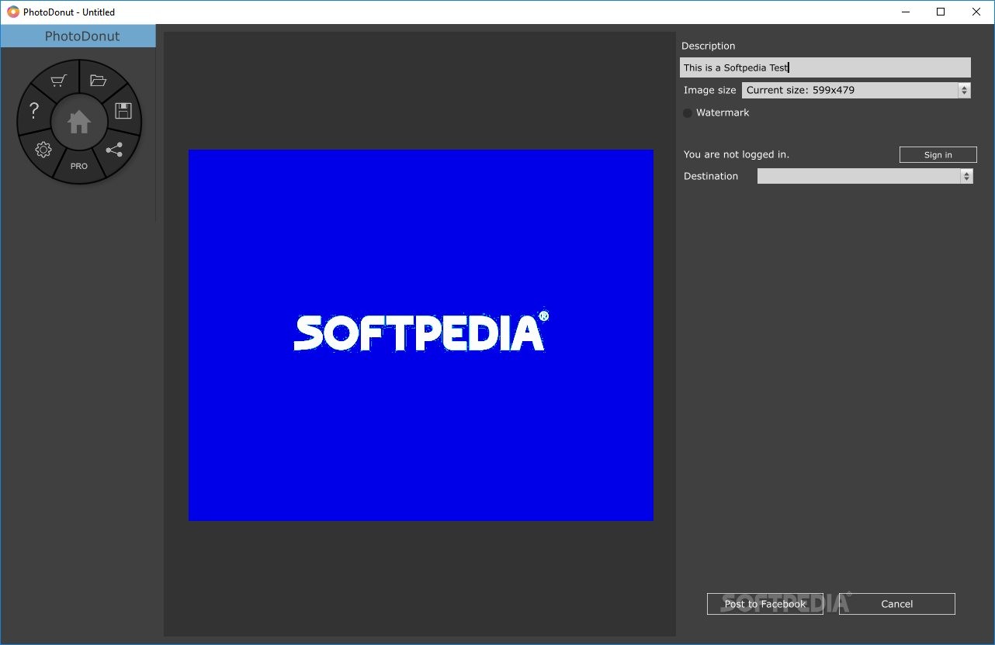Save the image with floppy disk icon
The height and width of the screenshot is (645, 995).
[123, 110]
